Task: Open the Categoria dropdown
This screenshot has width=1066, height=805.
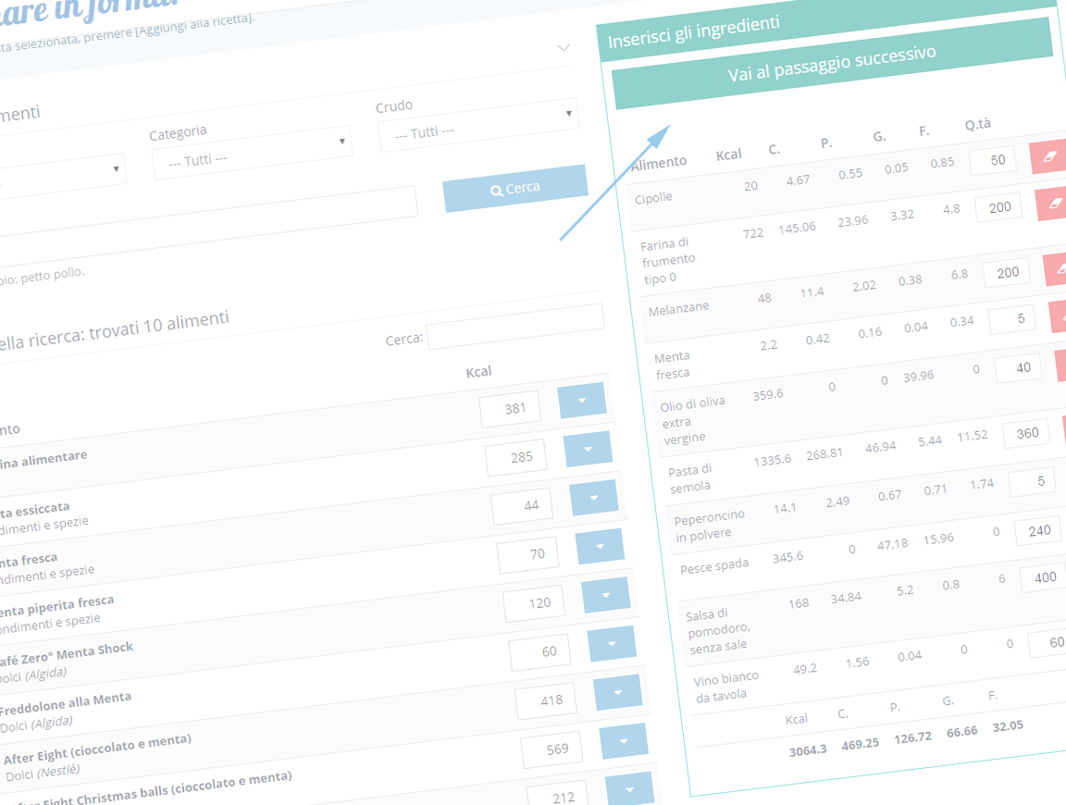Action: click(253, 153)
